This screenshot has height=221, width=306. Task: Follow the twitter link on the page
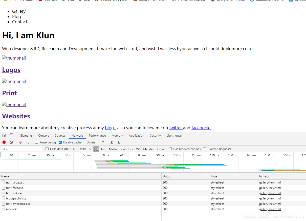[x=176, y=128]
